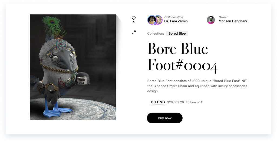Image resolution: width=277 pixels, height=142 pixels.
Task: Click the 60 BNB price
Action: (158, 102)
